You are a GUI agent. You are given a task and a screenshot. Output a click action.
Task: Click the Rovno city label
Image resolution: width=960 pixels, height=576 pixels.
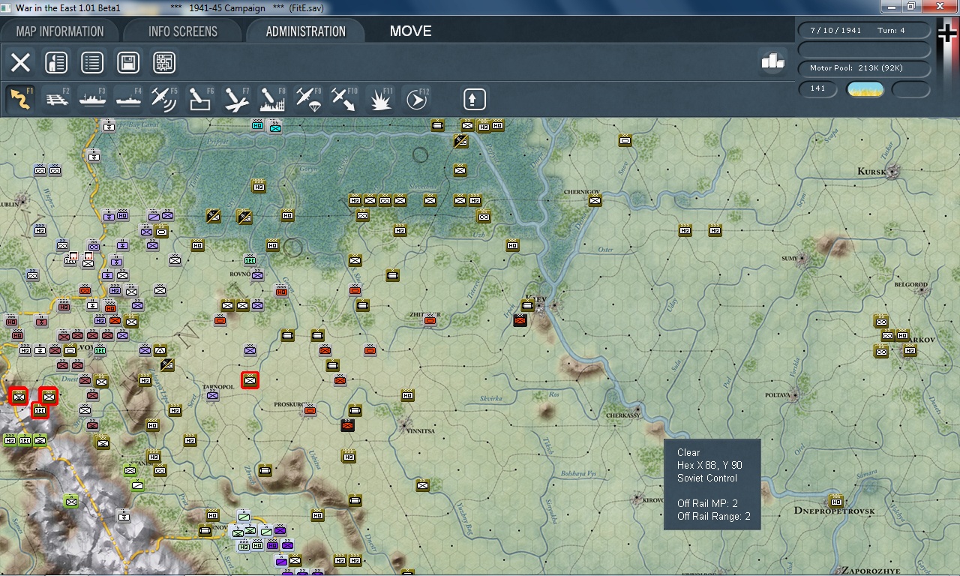point(240,274)
